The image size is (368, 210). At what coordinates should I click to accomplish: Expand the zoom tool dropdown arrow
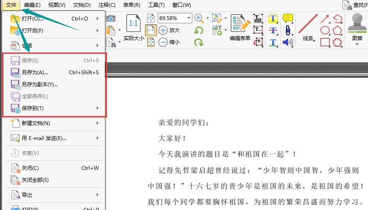click(208, 18)
